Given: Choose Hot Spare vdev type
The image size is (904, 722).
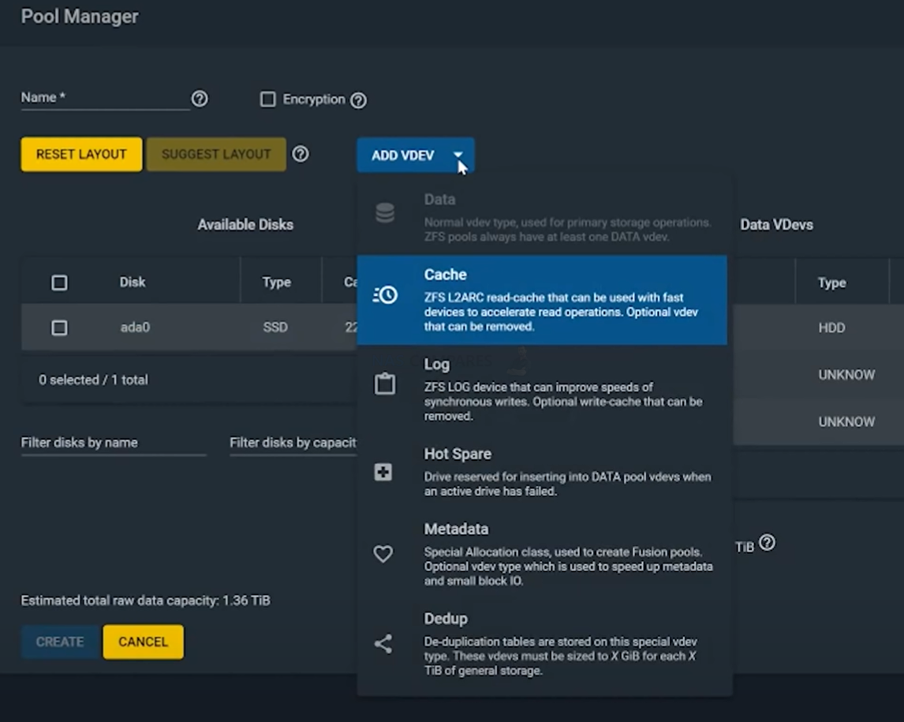Looking at the screenshot, I should (542, 473).
